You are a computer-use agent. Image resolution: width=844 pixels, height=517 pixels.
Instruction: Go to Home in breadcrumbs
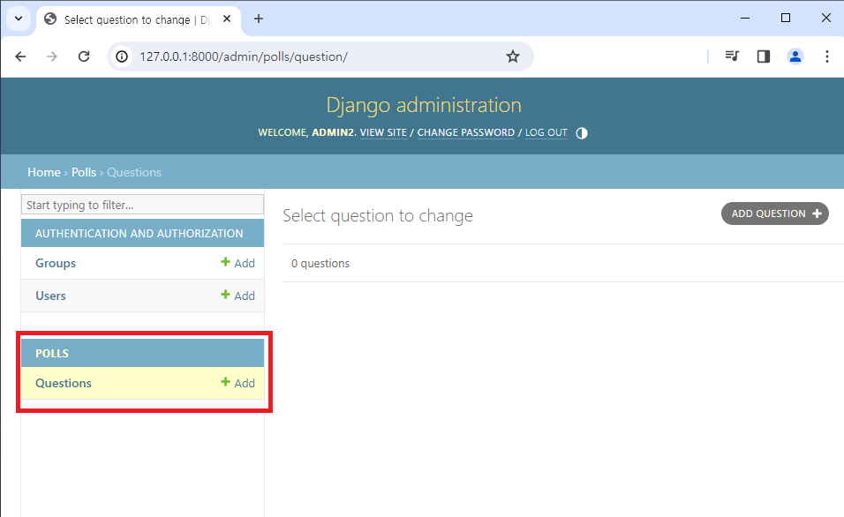tap(44, 172)
